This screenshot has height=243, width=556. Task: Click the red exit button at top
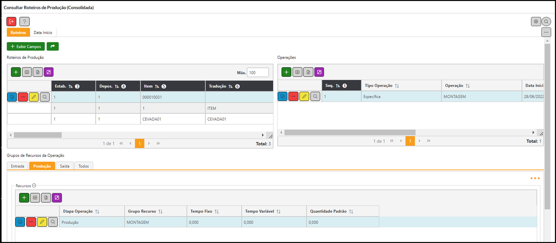coord(11,22)
